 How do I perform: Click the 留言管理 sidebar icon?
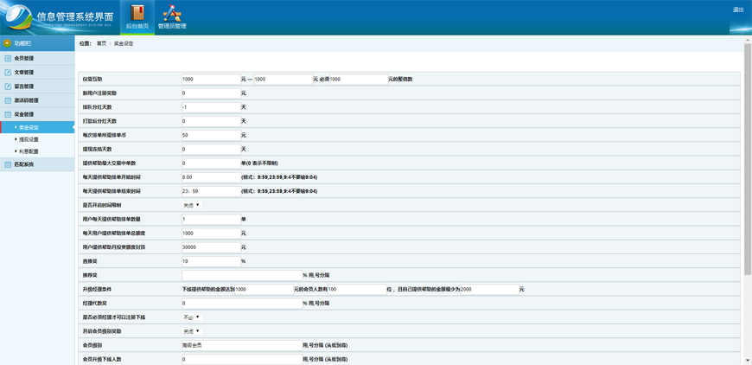(x=8, y=86)
